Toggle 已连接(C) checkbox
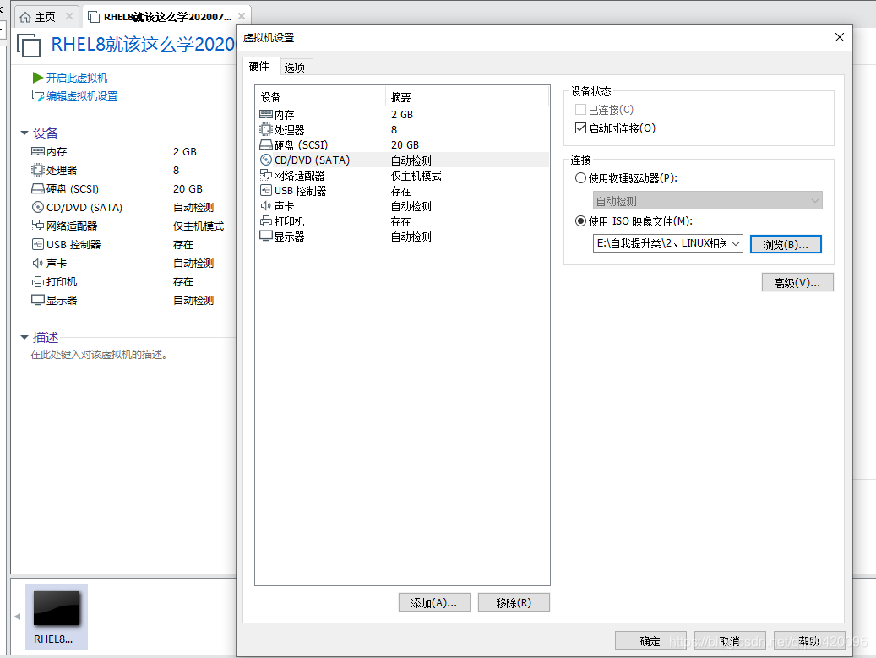The image size is (876, 658). tap(580, 110)
